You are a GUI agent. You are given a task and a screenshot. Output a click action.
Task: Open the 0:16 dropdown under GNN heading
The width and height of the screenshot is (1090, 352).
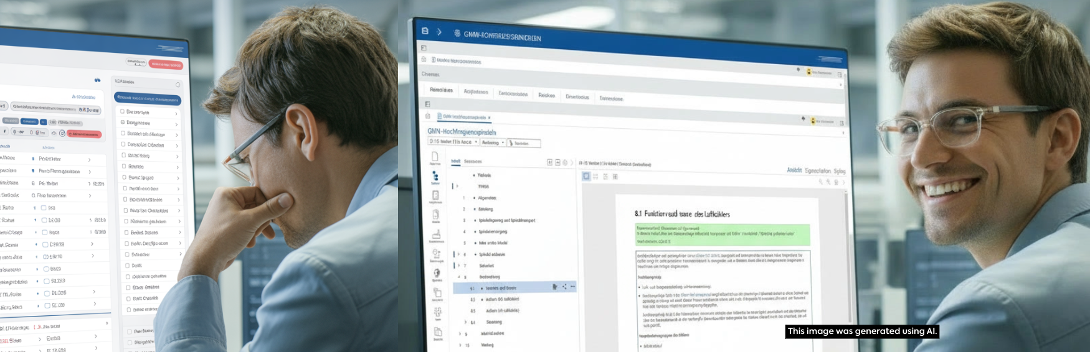pyautogui.click(x=453, y=142)
